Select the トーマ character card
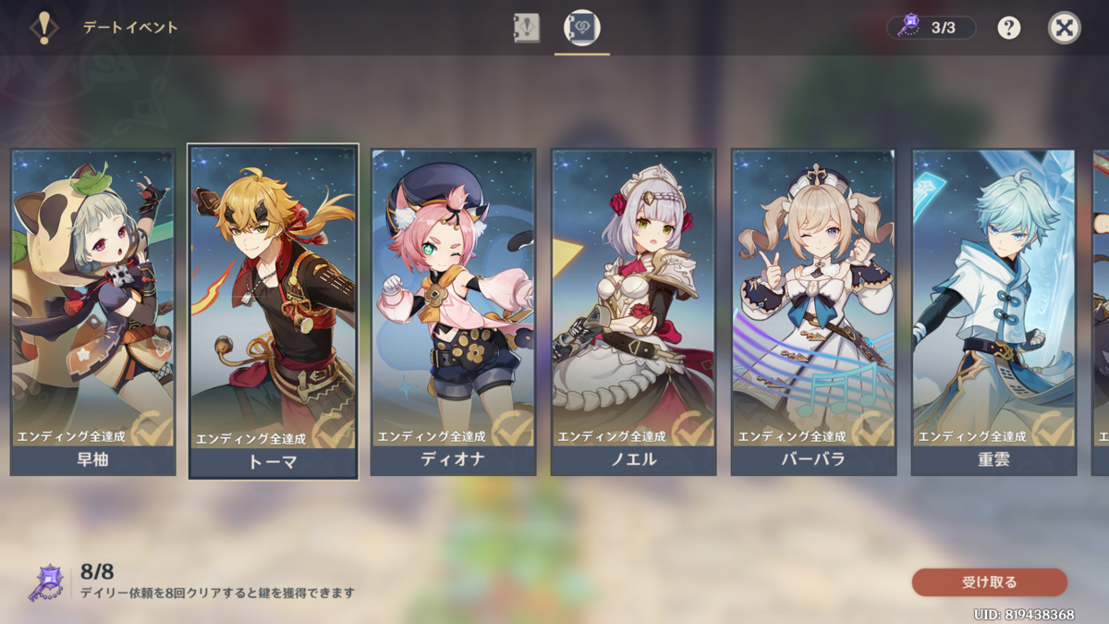This screenshot has width=1109, height=624. pos(274,312)
